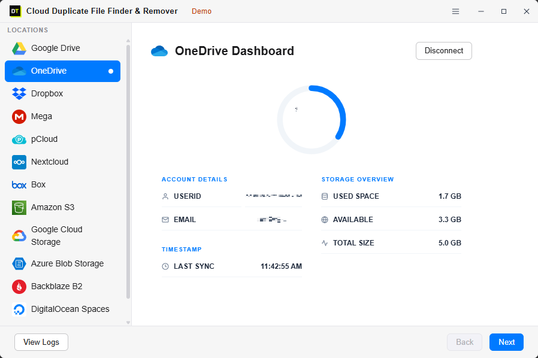Choose Mega in locations list
The image size is (538, 358).
pyautogui.click(x=62, y=117)
